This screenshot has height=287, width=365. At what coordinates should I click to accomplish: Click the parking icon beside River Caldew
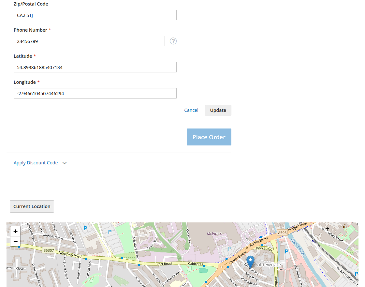click(x=286, y=251)
